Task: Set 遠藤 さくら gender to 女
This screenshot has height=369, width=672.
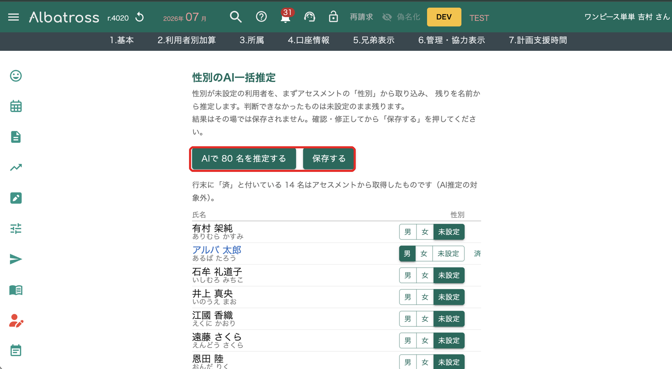Action: coord(425,341)
